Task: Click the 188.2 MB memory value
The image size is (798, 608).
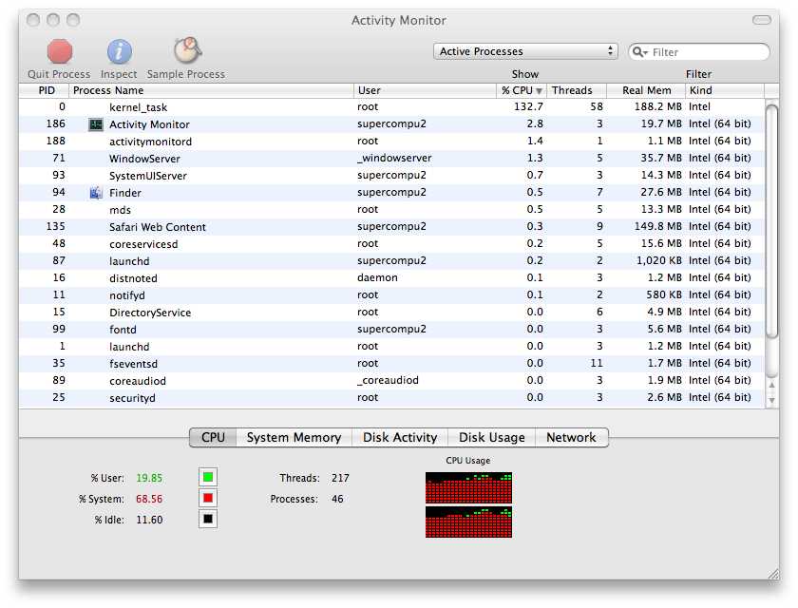Action: pyautogui.click(x=658, y=106)
